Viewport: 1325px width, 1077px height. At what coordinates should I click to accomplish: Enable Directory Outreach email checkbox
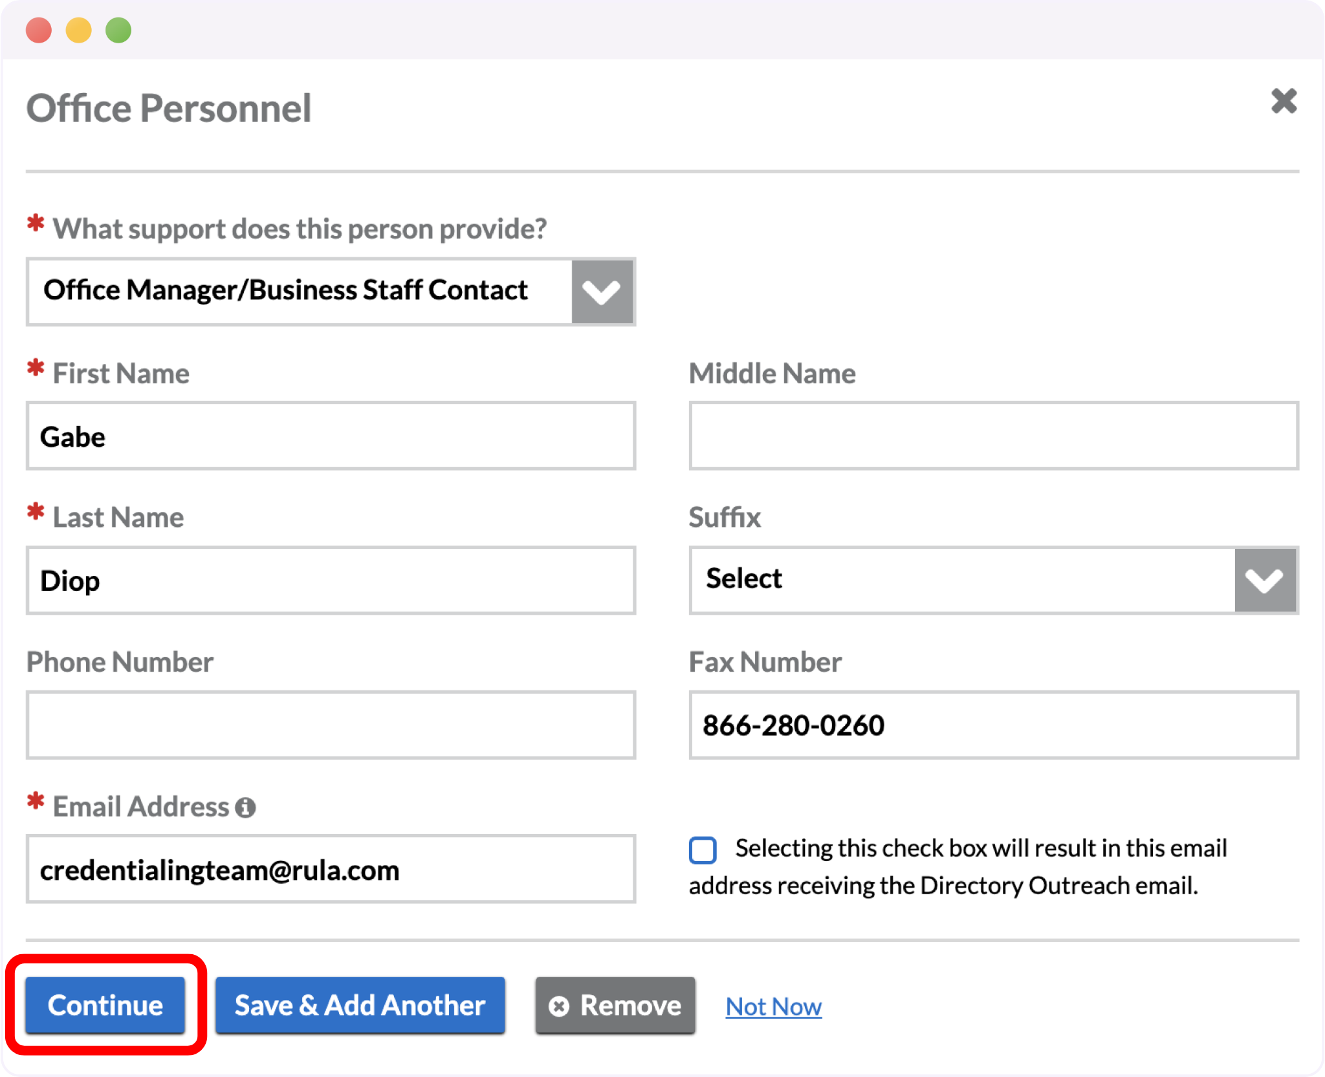(x=703, y=850)
